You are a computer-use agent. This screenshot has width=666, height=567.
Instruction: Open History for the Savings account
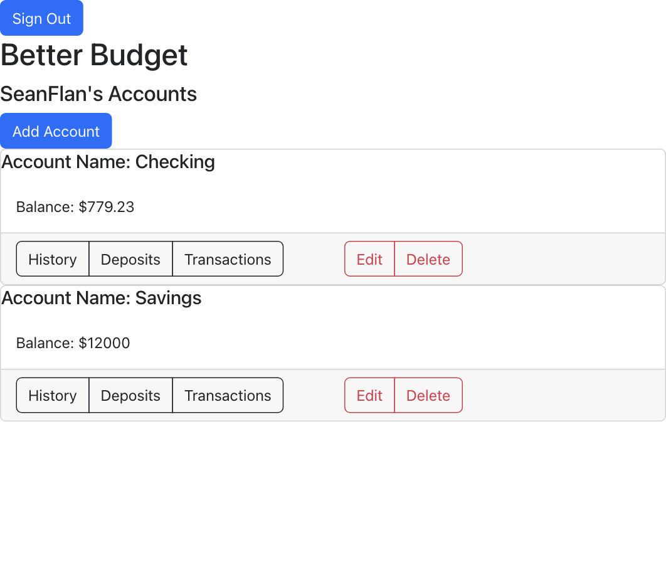click(52, 395)
